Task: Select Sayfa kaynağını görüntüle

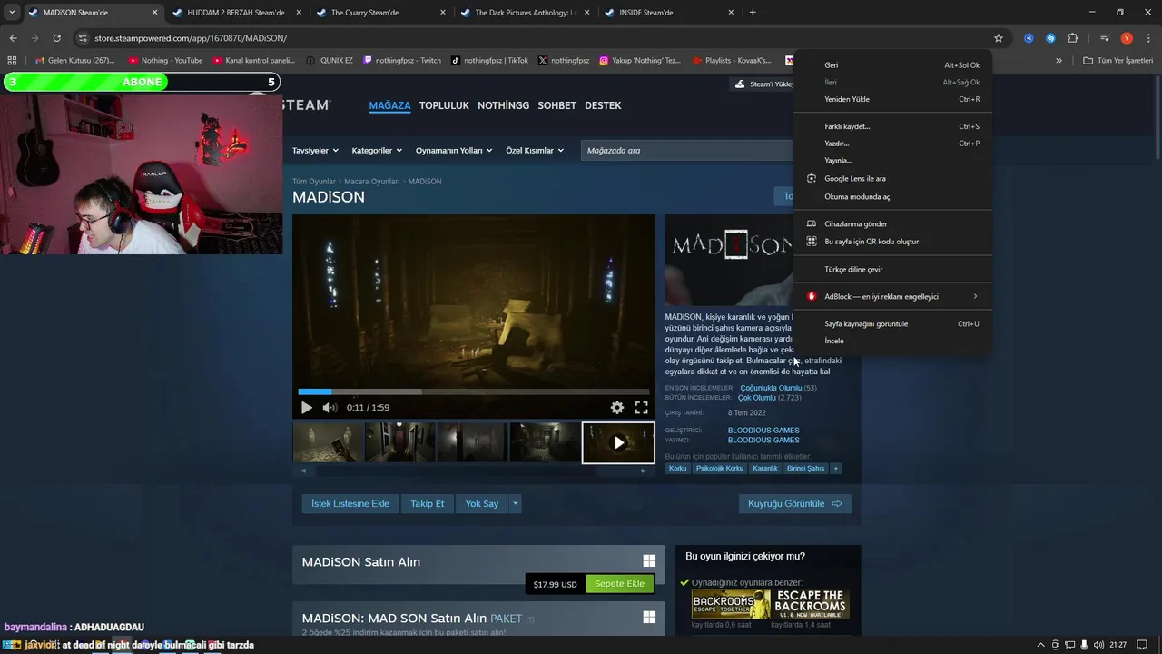Action: (893, 323)
